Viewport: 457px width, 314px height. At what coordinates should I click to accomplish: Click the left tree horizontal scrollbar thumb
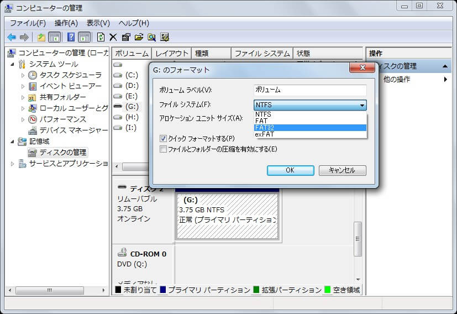pos(50,290)
